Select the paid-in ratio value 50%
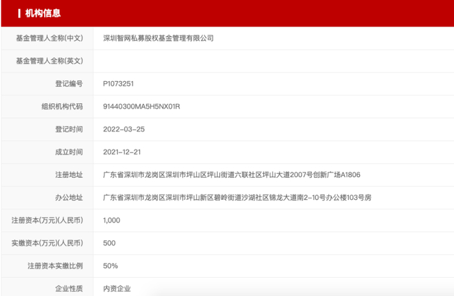Viewport: 454px width, 296px height. point(110,266)
